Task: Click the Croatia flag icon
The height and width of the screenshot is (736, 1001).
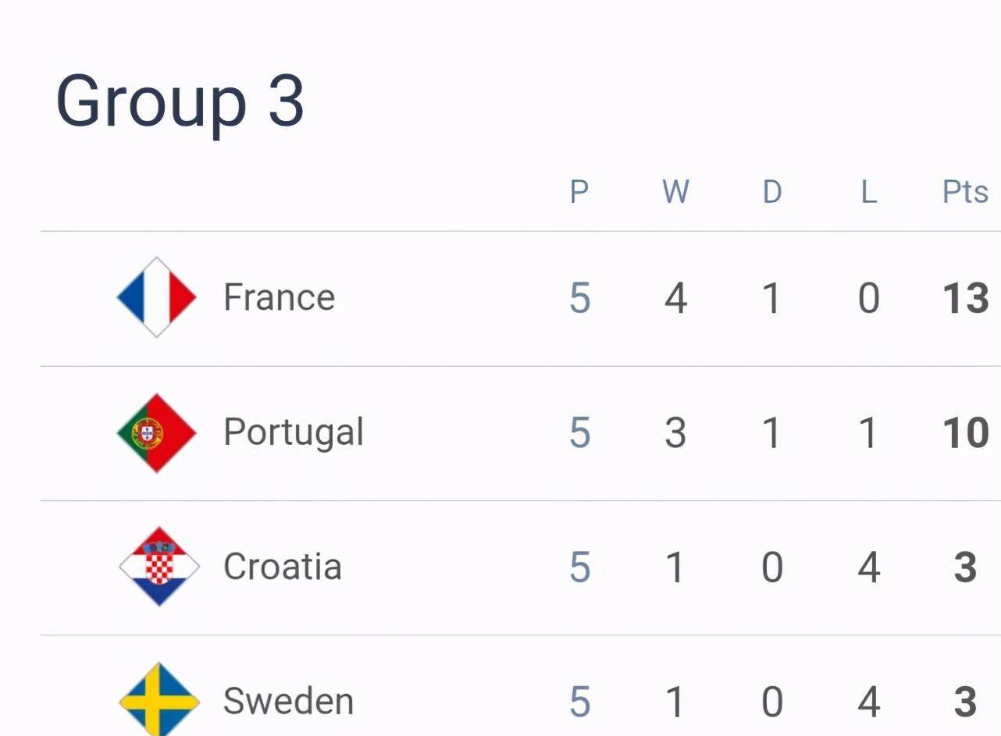Action: click(159, 567)
